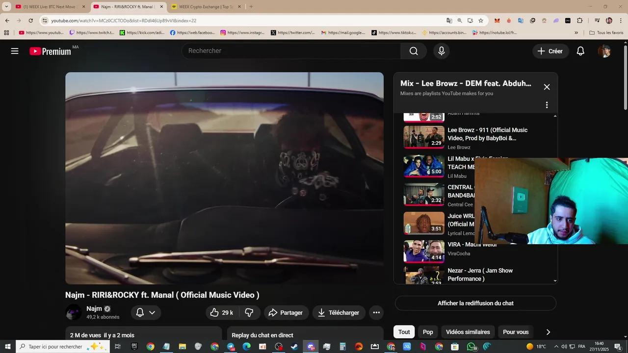Play Lil Mabu TEACH ME video thumbnail

click(424, 166)
